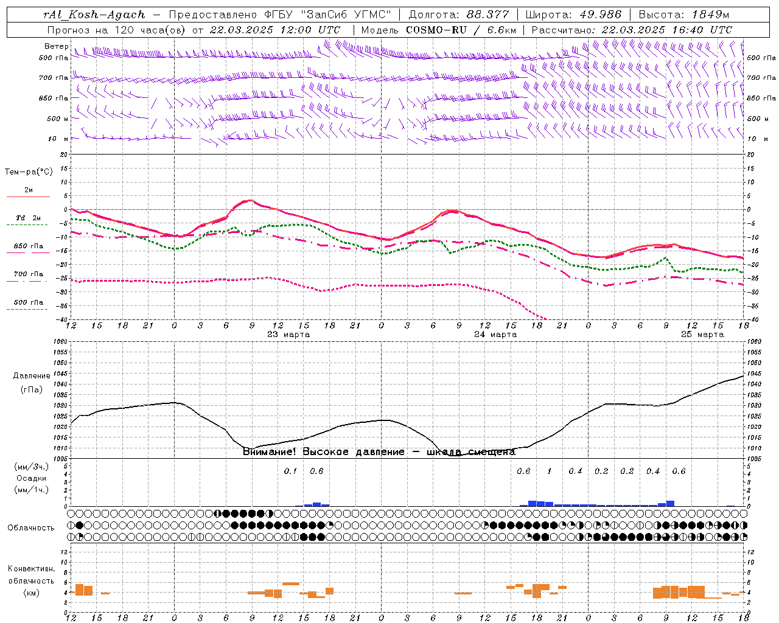Click the Конвективн. облачность (км) label

point(31,580)
